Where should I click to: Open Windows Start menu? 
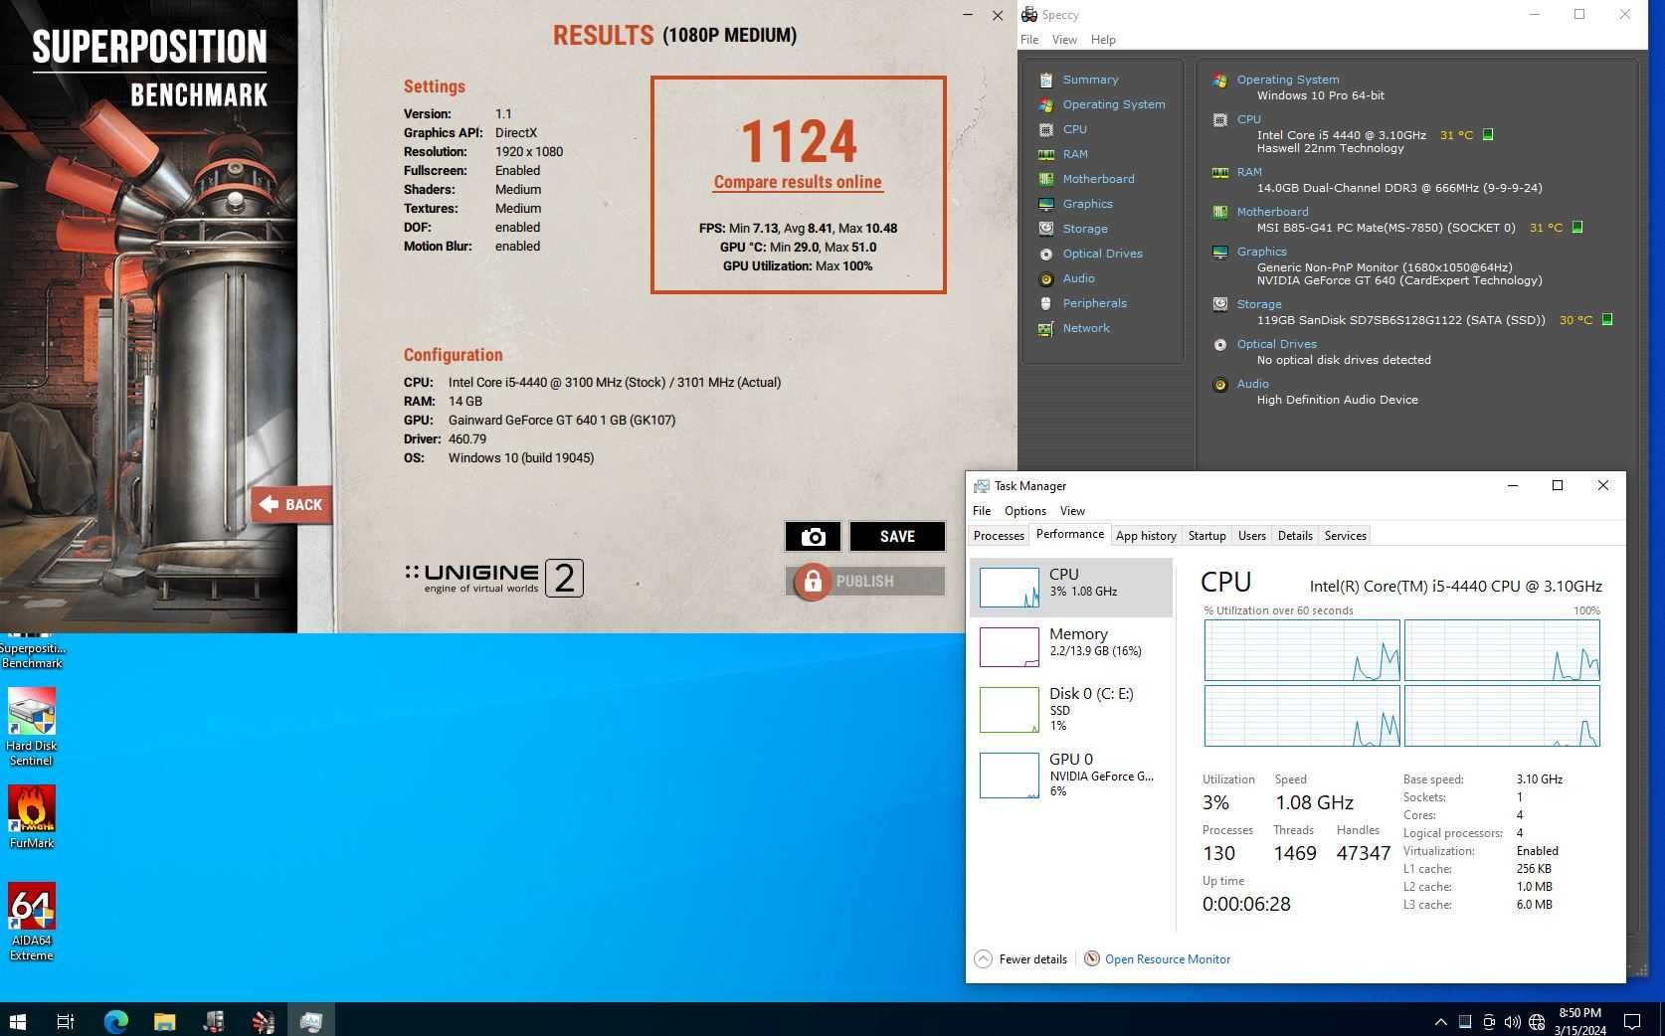17,1021
